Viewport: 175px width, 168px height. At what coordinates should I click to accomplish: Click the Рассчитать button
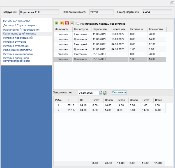119,92
